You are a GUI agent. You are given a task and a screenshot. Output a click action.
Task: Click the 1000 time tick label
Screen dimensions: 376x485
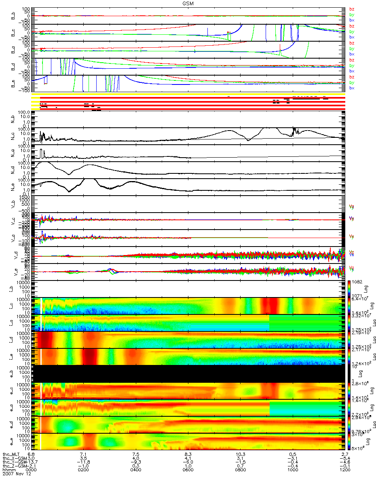pos(293,470)
